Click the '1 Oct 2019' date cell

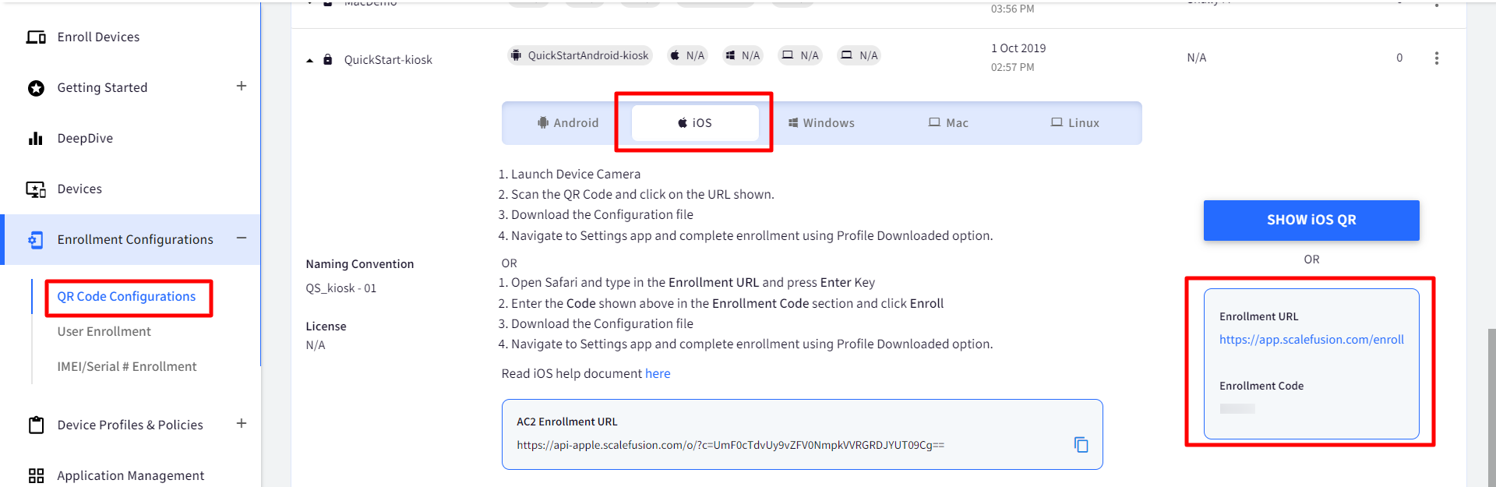[x=1018, y=48]
